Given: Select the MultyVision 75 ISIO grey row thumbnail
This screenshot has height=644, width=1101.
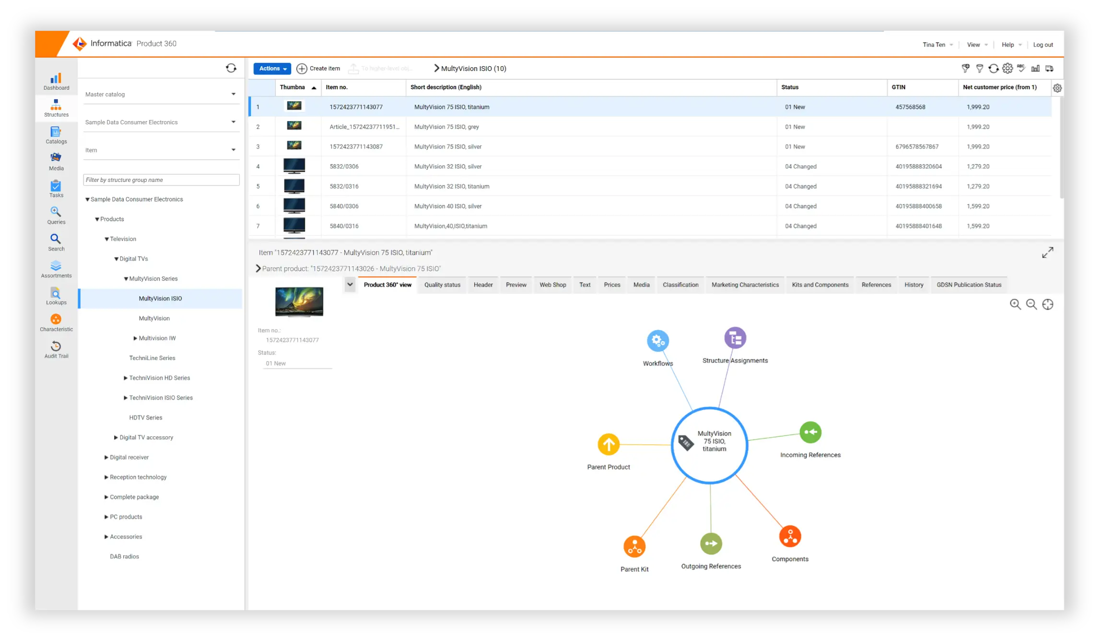Looking at the screenshot, I should point(294,126).
